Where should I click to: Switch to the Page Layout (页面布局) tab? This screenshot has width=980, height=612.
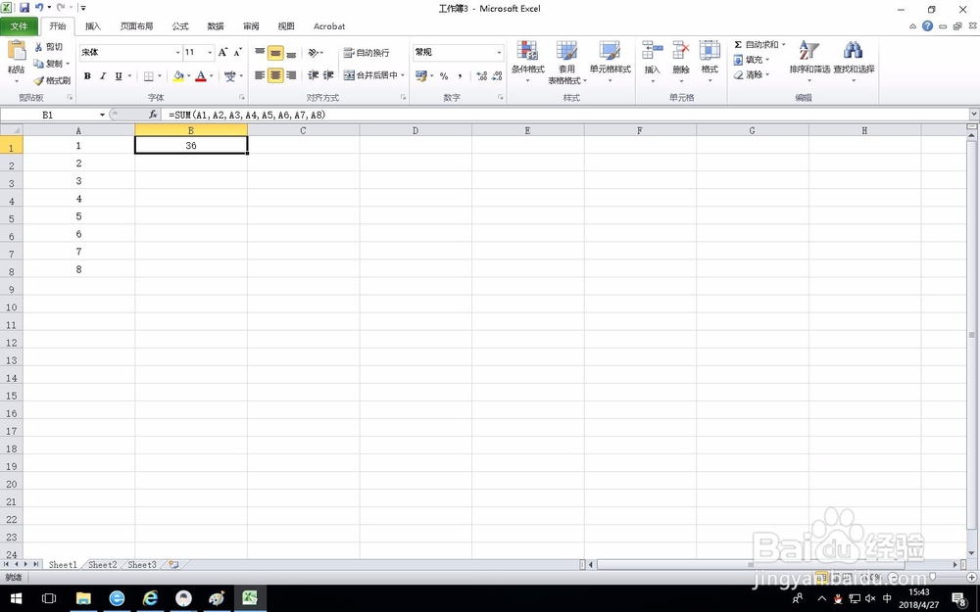[137, 26]
